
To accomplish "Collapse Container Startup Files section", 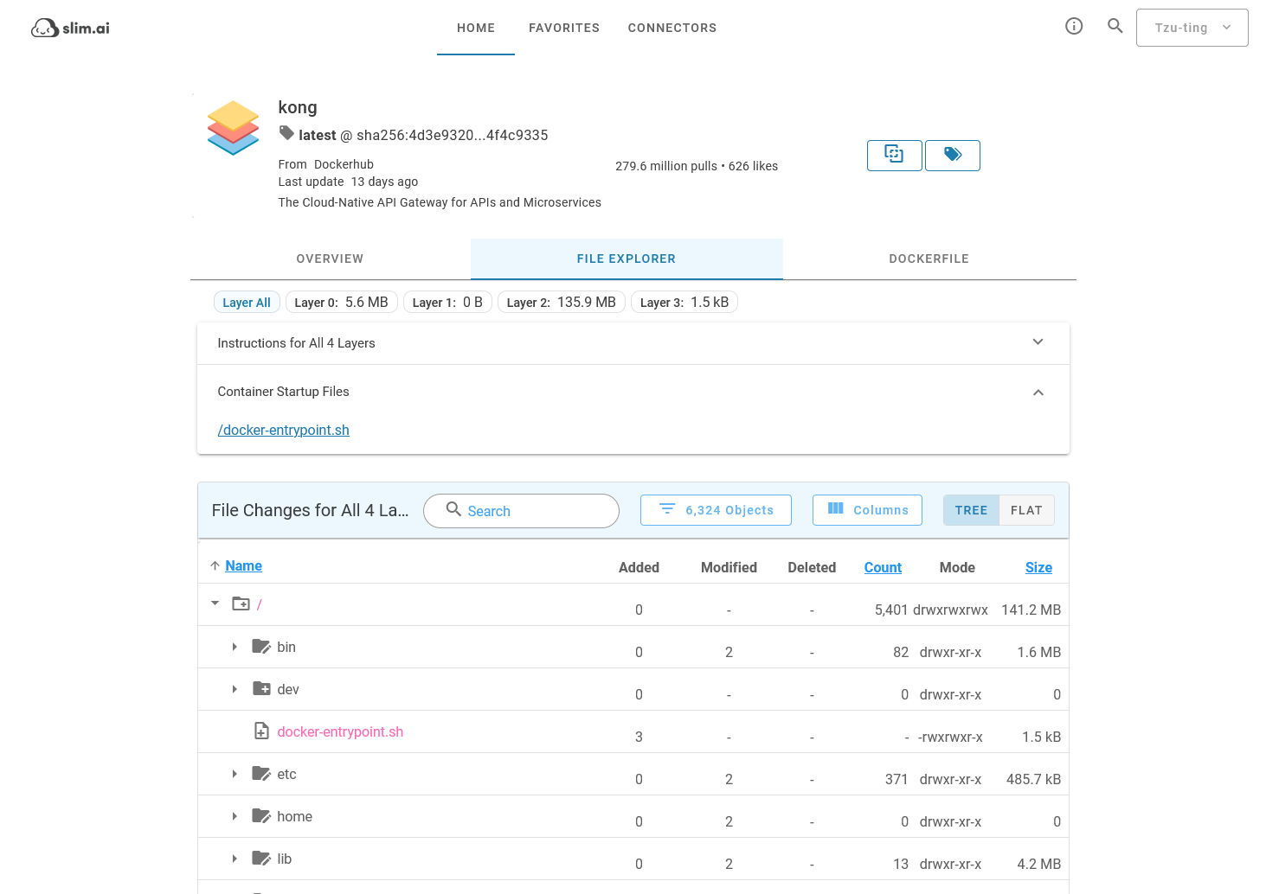I will [1038, 393].
